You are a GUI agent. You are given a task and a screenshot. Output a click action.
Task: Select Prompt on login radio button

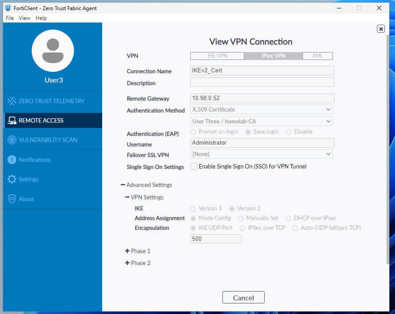[193, 132]
